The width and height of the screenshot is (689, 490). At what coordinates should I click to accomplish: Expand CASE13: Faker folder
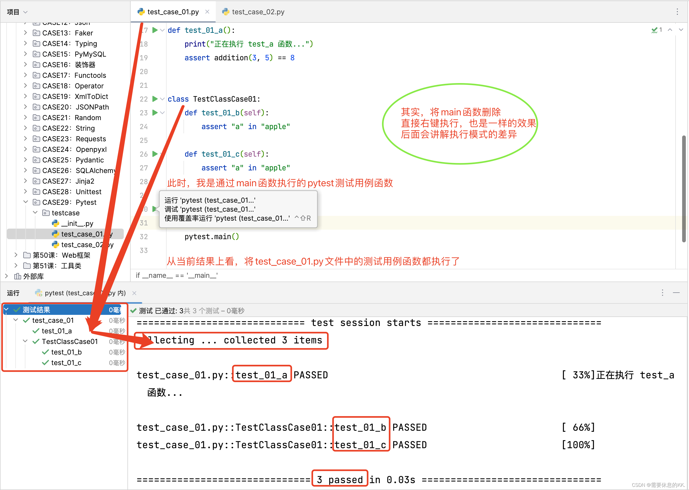[x=26, y=33]
